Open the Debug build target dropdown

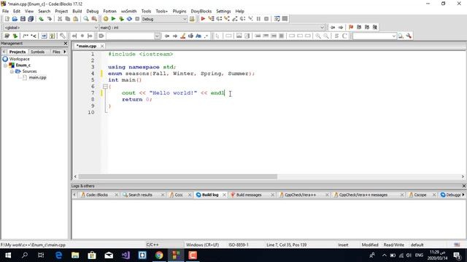(x=185, y=19)
